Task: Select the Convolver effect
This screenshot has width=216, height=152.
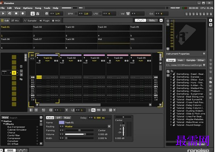Action: point(13,141)
